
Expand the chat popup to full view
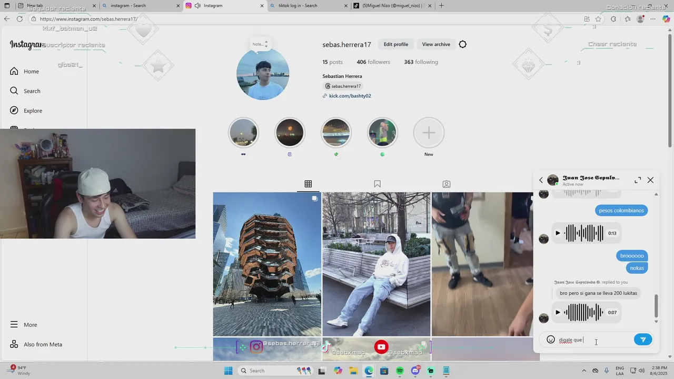[638, 180]
